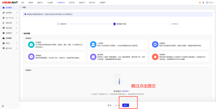This screenshot has width=216, height=109.
Task: Select 业务编排 in the sidebar
Action: [9, 38]
